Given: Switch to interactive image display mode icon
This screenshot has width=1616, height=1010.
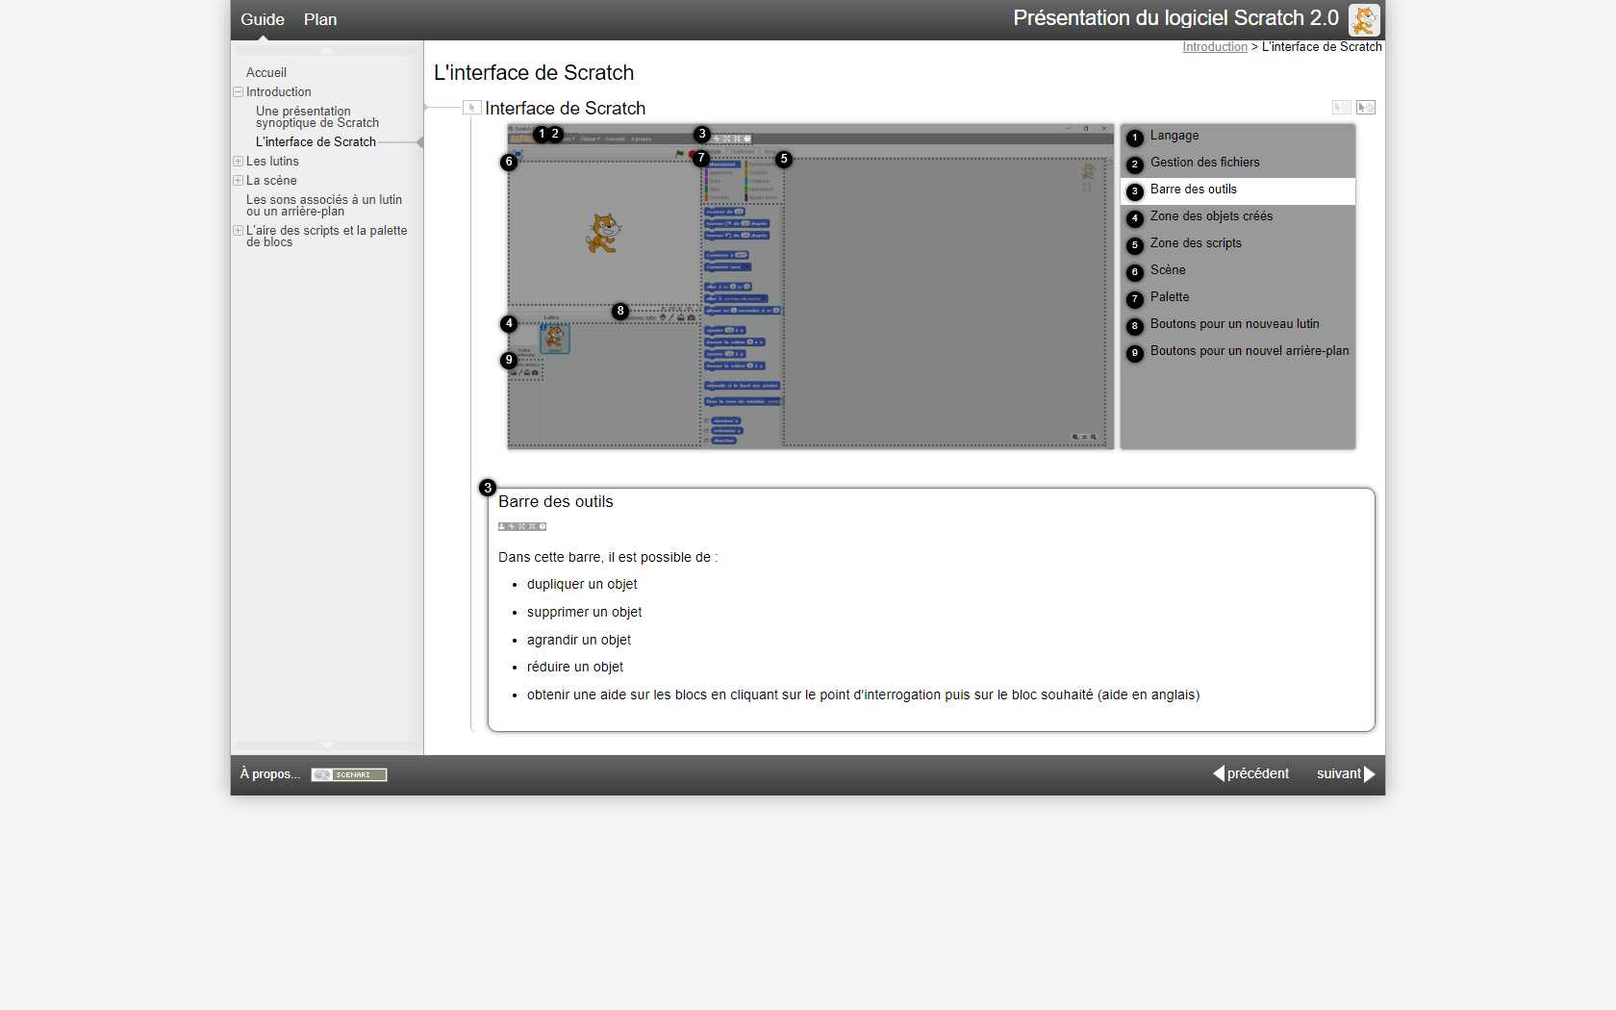Looking at the screenshot, I should [1366, 108].
